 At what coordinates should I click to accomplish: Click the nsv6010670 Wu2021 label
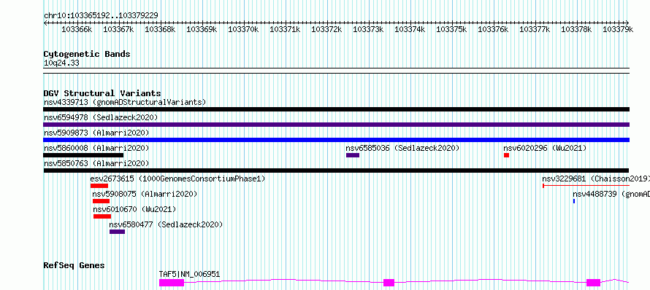click(134, 209)
